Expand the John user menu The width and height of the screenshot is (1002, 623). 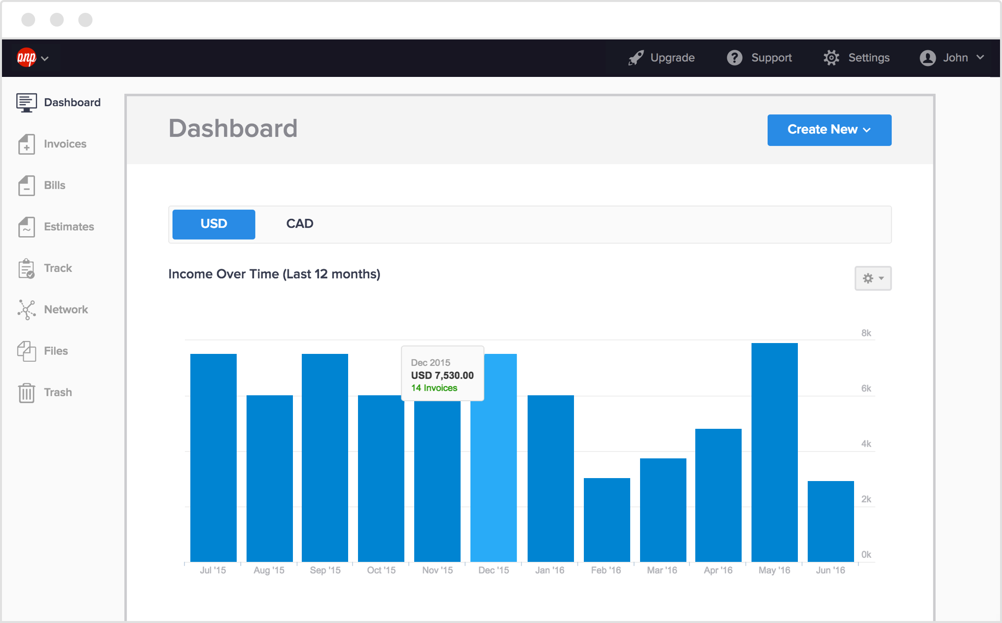pyautogui.click(x=952, y=58)
